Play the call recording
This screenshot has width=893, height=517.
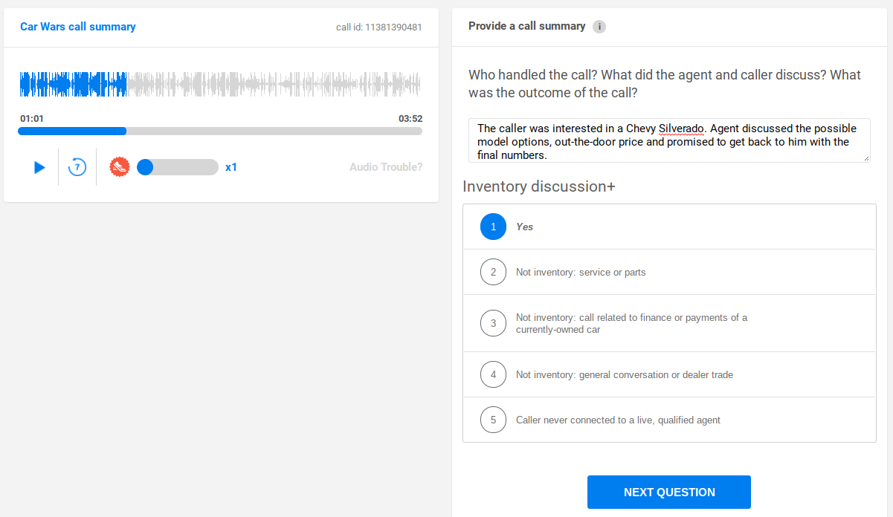pyautogui.click(x=39, y=167)
